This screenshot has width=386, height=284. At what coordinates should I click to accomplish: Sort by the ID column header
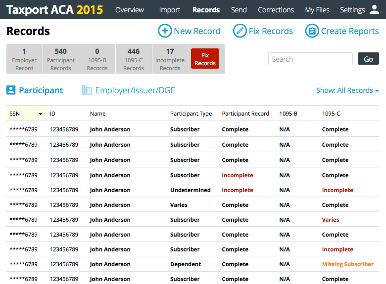pos(52,114)
